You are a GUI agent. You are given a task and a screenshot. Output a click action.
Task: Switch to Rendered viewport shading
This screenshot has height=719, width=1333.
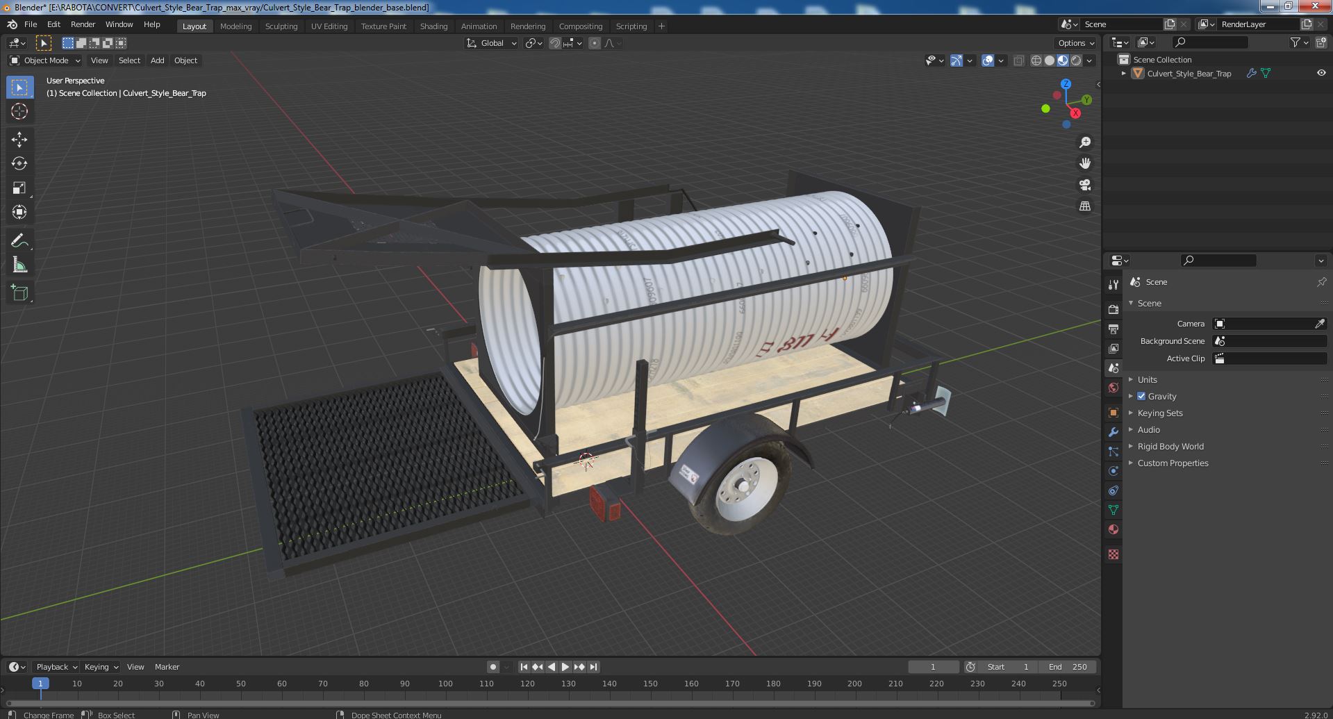pos(1076,60)
